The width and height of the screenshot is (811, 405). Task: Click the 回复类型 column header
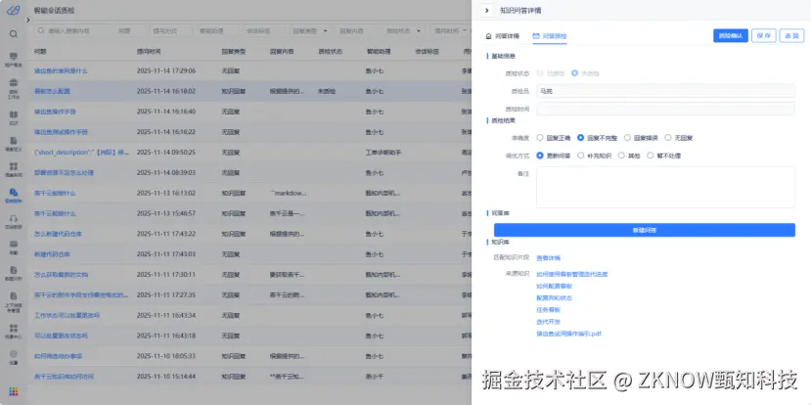[x=233, y=52]
